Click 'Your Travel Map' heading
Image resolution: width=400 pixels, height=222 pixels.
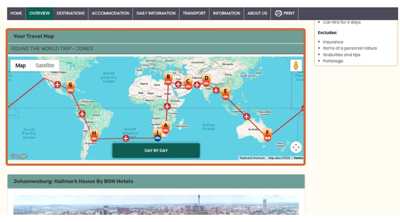point(33,36)
